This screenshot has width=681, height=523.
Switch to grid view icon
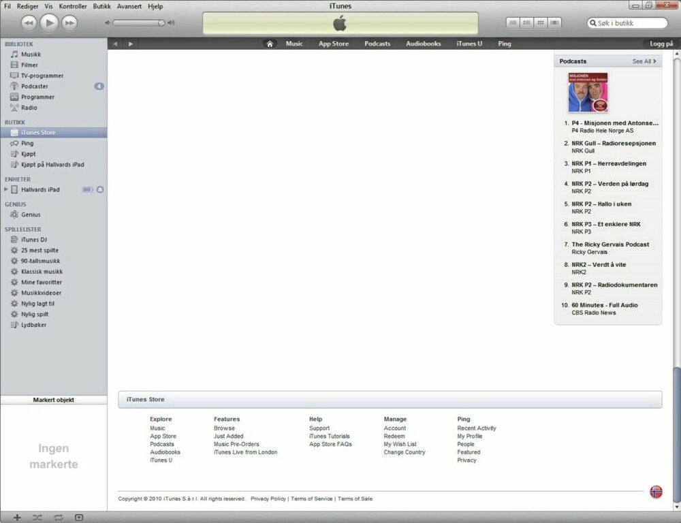tap(541, 22)
